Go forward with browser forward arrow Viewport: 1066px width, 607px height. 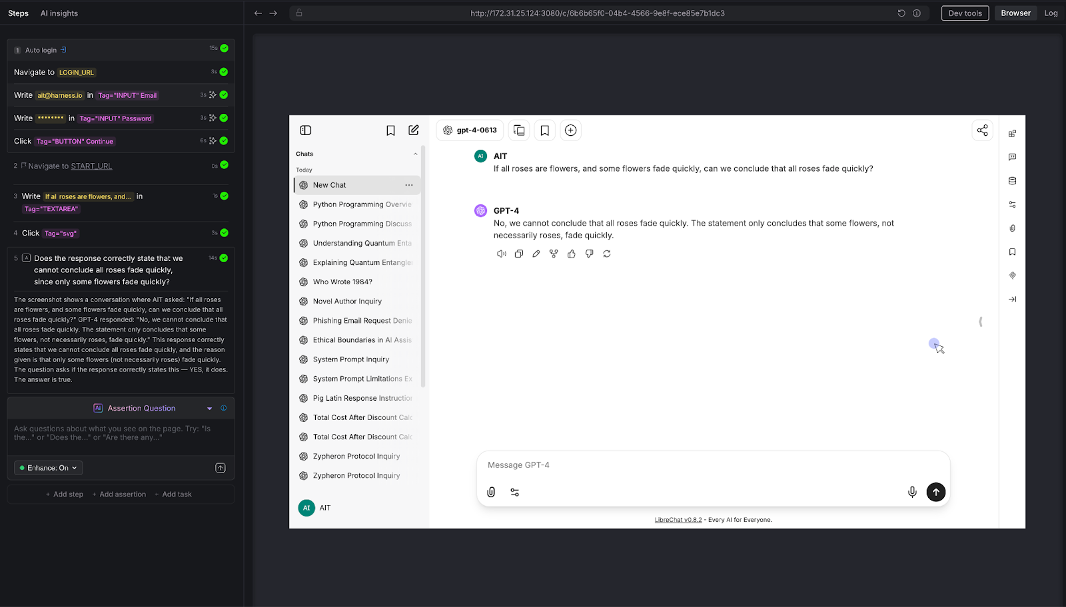click(273, 13)
